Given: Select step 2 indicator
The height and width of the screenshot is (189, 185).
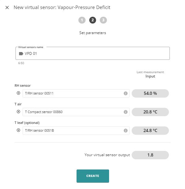Looking at the screenshot, I should 93,20.
